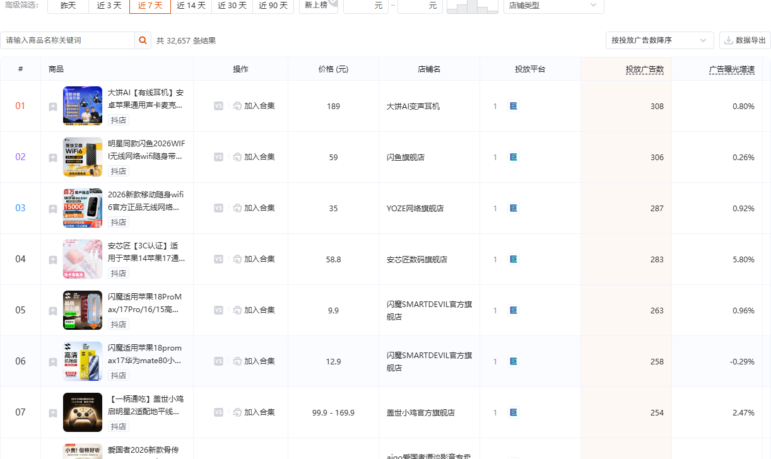Viewport: 771px width, 459px height.
Task: Click platform icon in price 12.9 row
Action: [514, 361]
